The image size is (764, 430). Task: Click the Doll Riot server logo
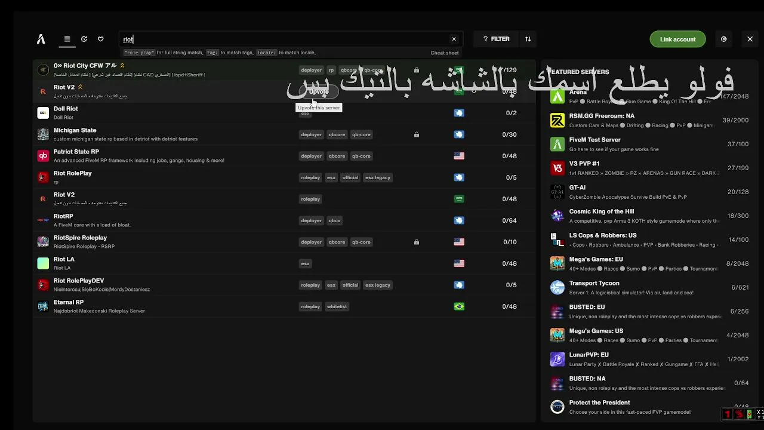pos(43,113)
